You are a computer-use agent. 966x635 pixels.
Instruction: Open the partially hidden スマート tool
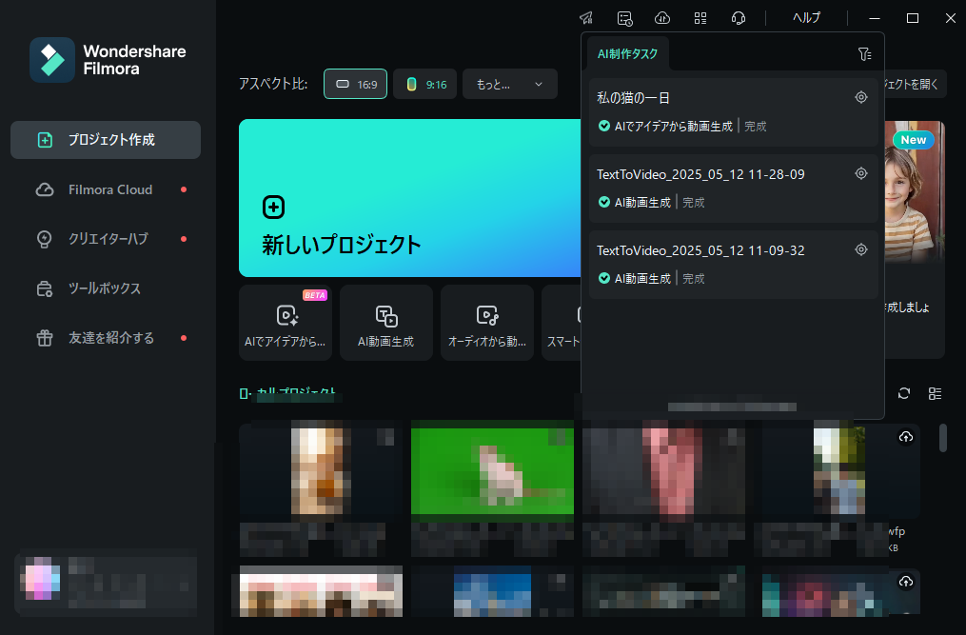click(x=562, y=323)
